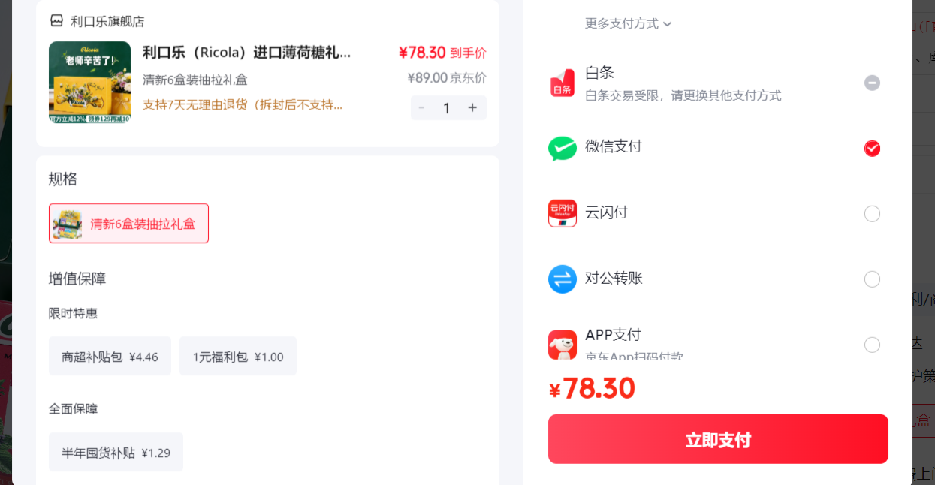Expand 更多支付方式 dropdown

[x=628, y=23]
